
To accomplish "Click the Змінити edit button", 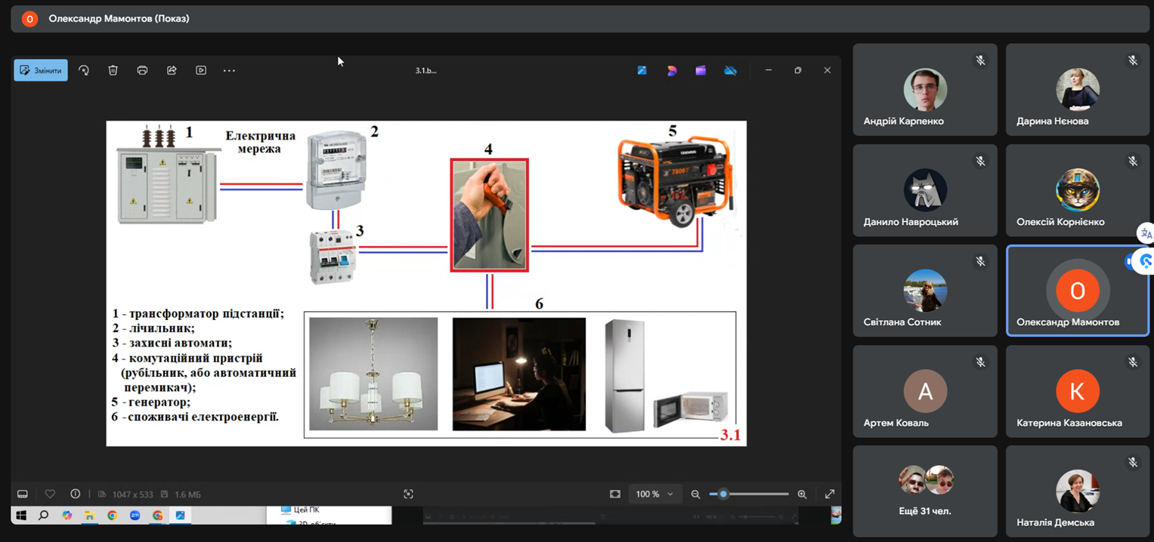I will tap(41, 70).
